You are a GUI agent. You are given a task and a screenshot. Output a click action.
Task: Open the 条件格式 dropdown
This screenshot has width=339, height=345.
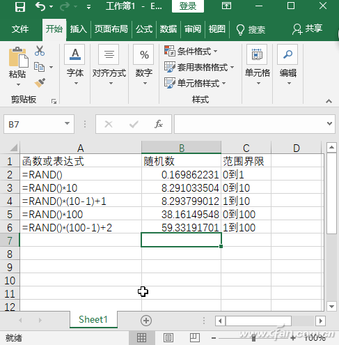(x=191, y=51)
